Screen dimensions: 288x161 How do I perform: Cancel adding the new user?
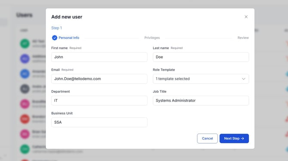[x=207, y=138]
